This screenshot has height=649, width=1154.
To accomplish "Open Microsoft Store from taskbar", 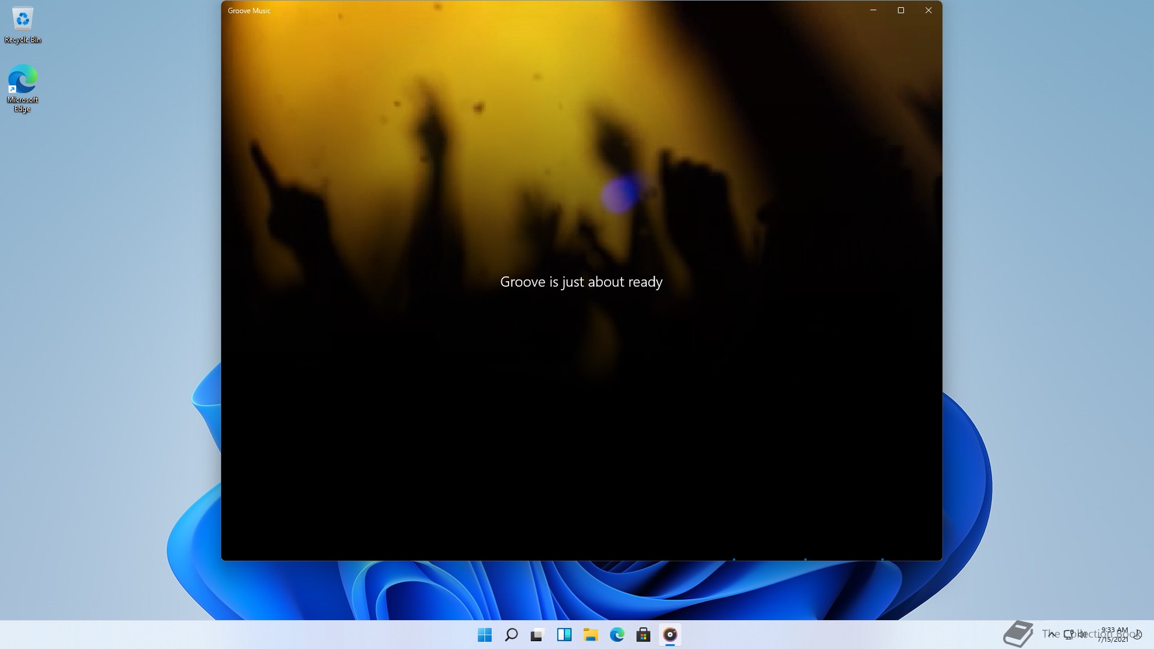I will pos(643,635).
